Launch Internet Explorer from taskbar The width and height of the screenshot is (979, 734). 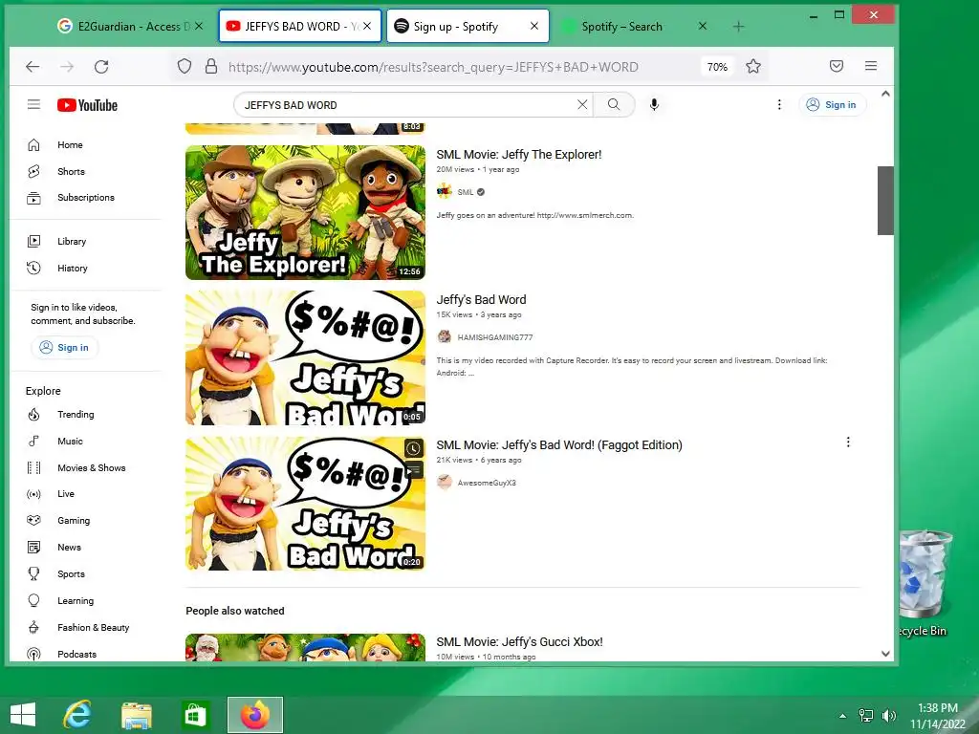point(78,715)
